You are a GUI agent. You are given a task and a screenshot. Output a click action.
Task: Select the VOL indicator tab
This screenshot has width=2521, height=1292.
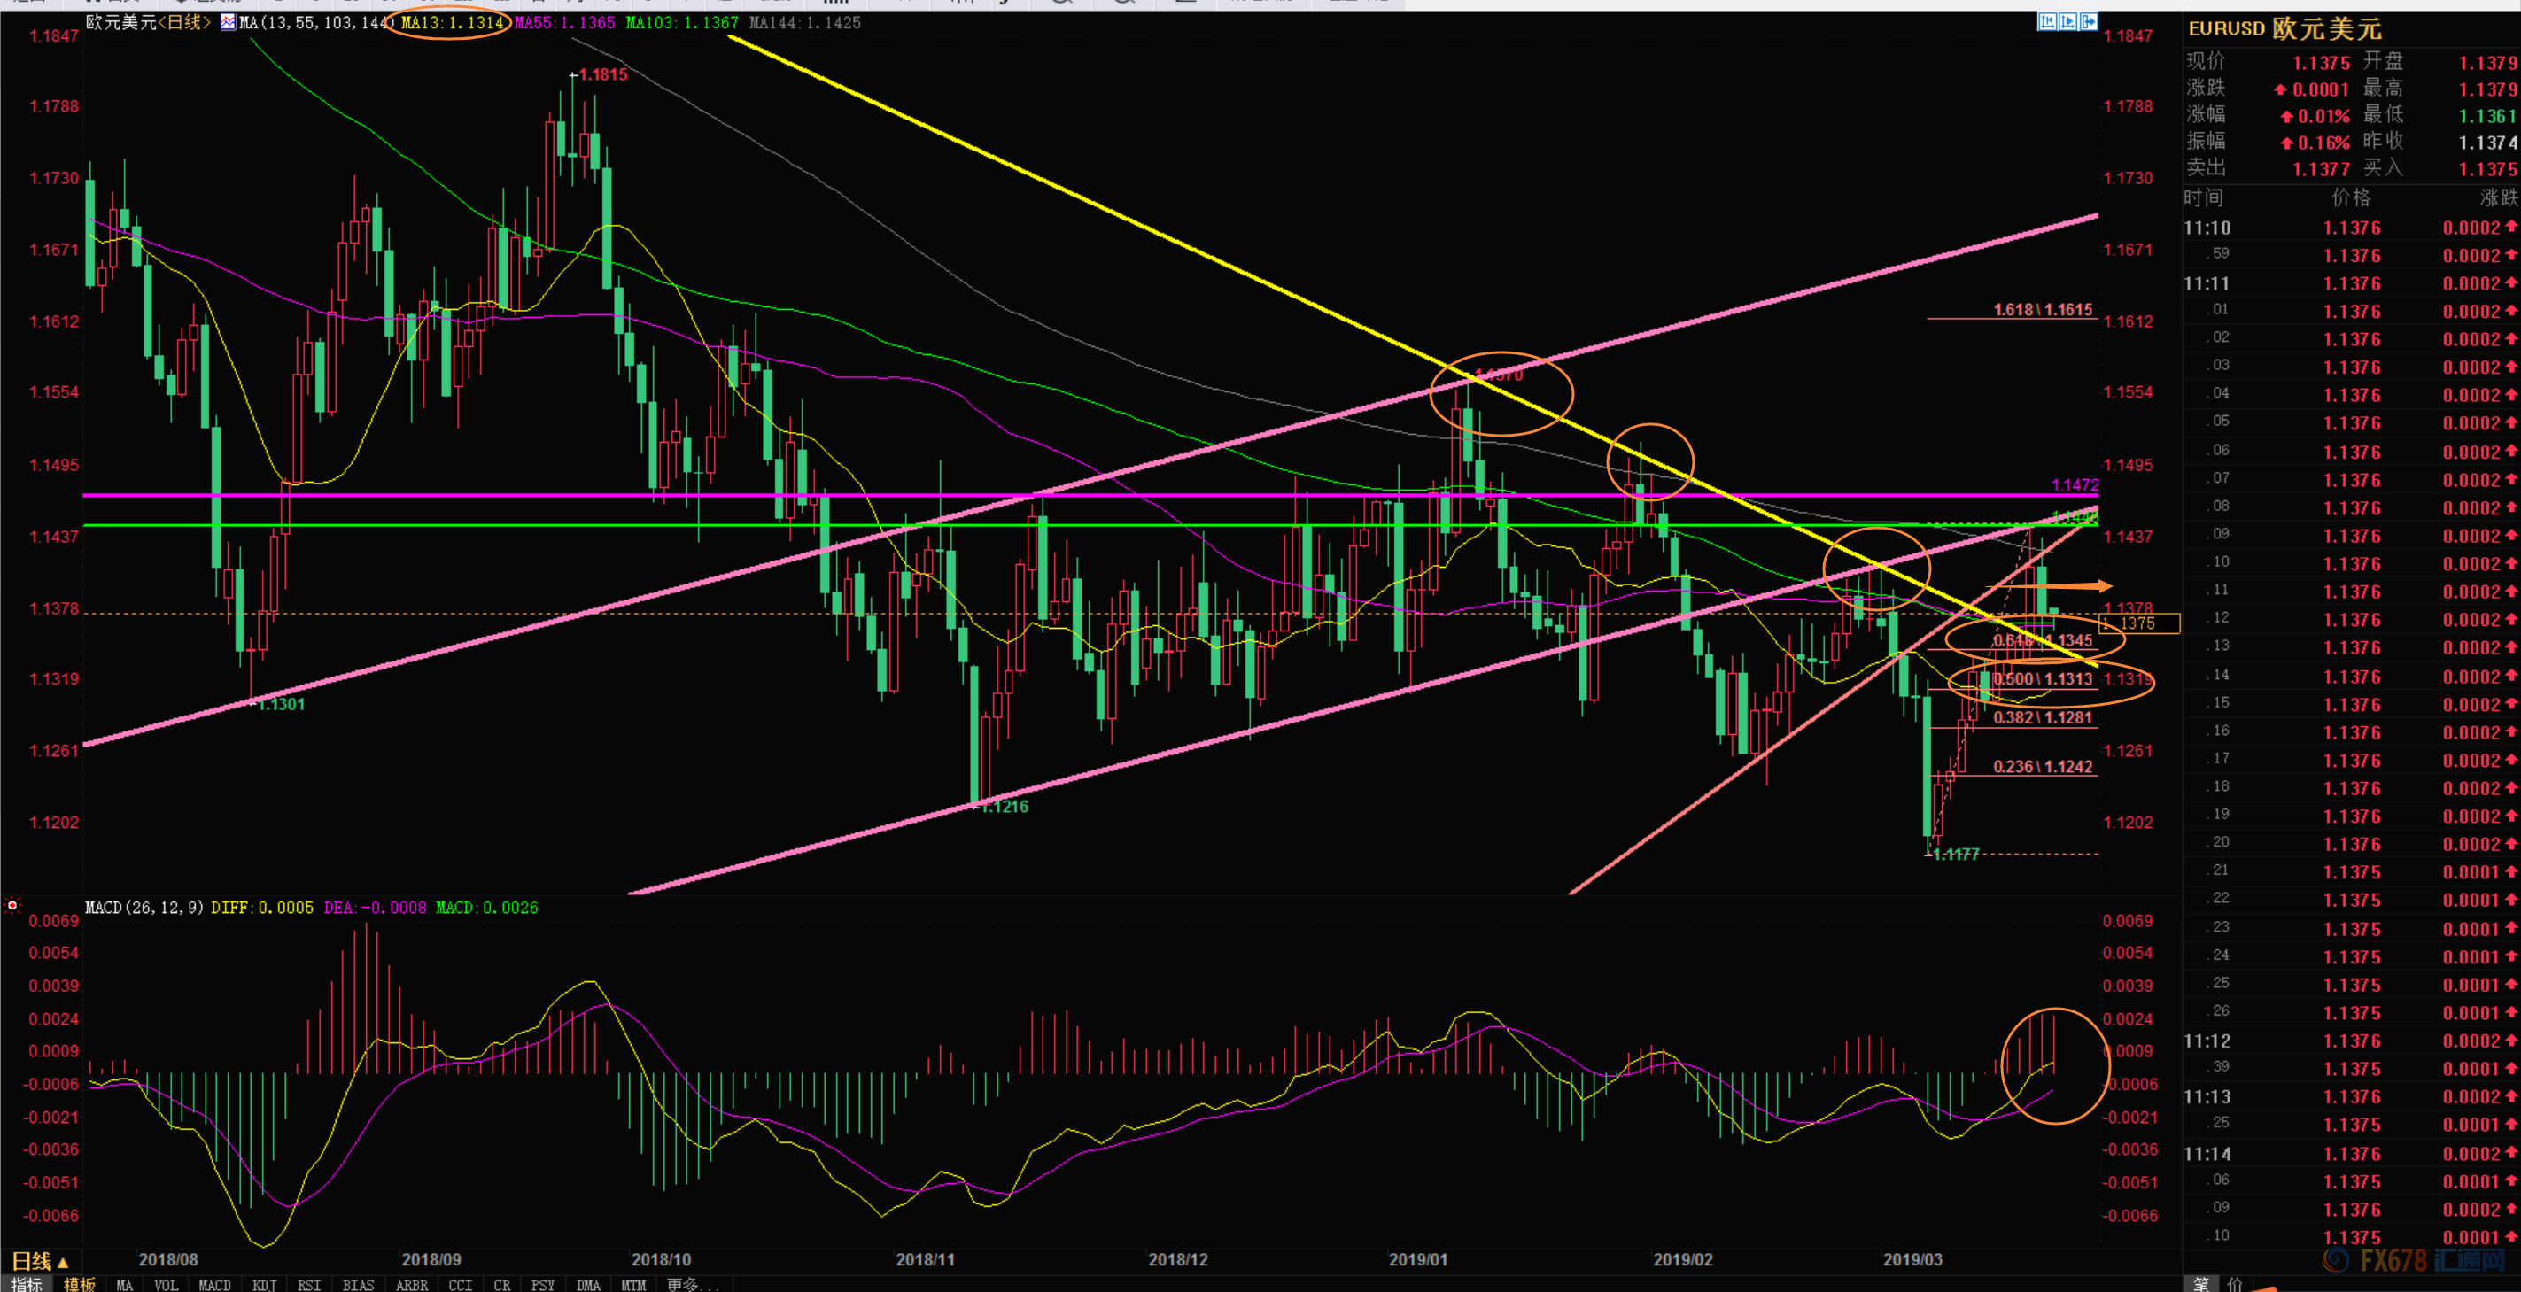167,1285
